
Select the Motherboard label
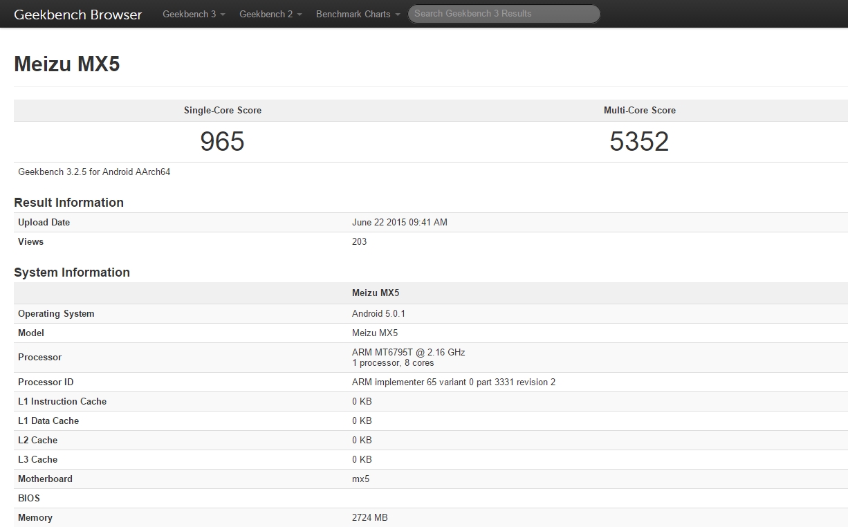click(45, 479)
